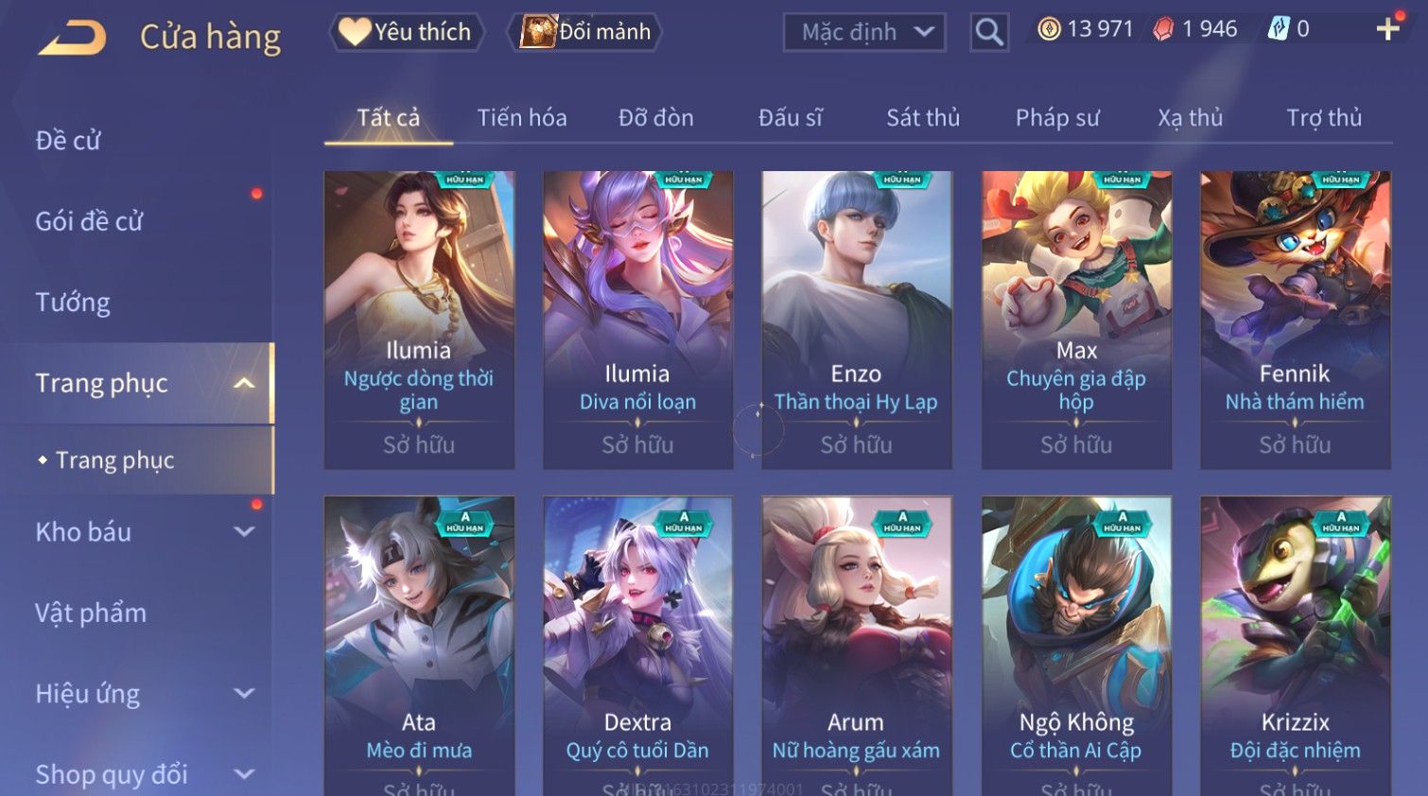Open Gói đề cử in sidebar

point(89,221)
